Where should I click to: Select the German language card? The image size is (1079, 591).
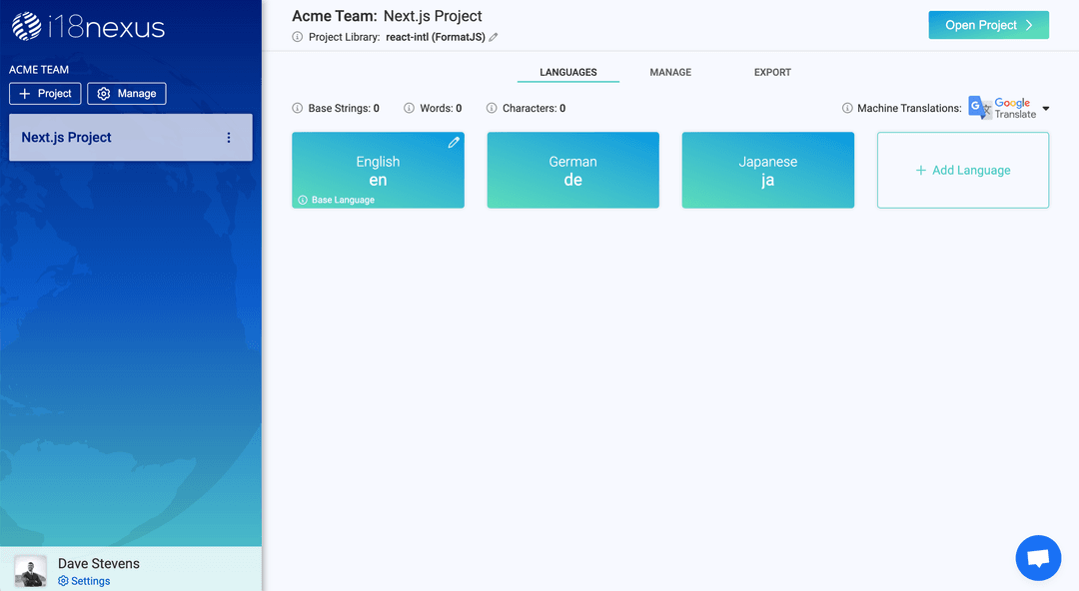(x=572, y=170)
